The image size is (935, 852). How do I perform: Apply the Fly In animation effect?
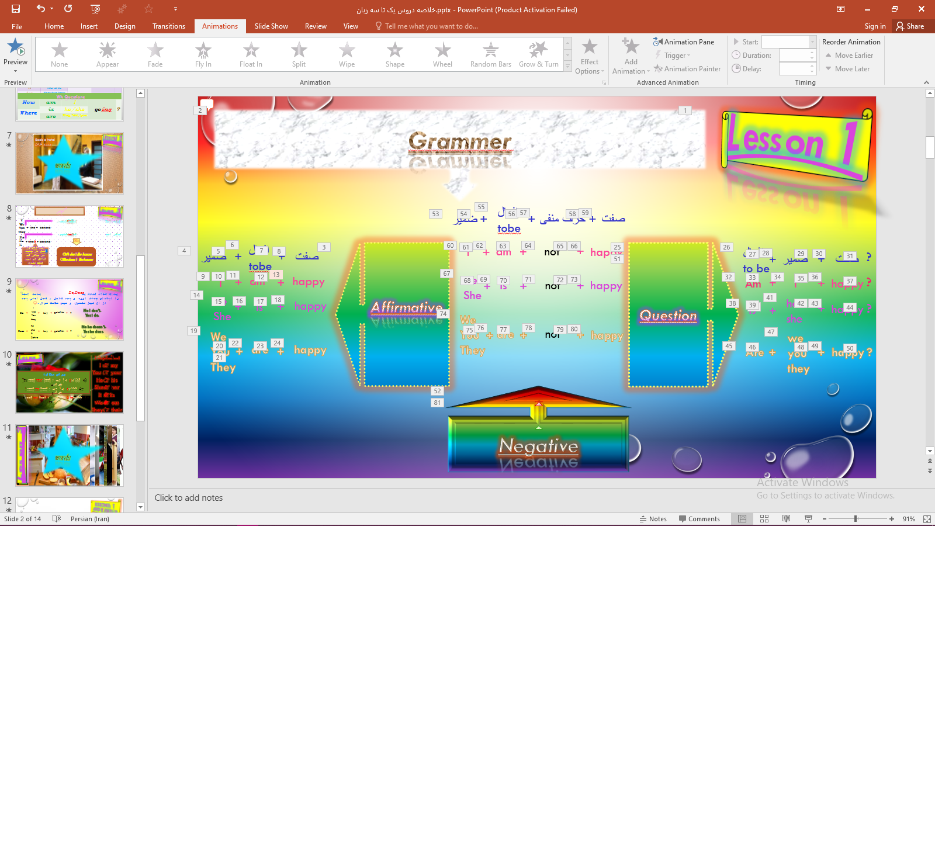click(x=203, y=54)
